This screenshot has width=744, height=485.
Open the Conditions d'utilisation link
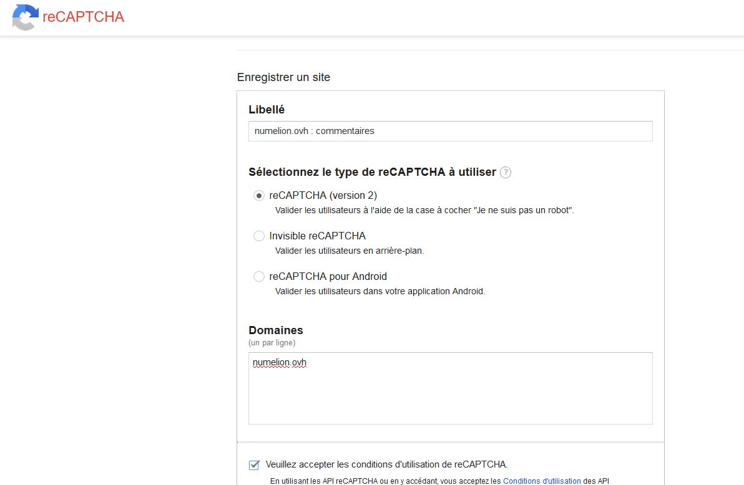pos(542,481)
